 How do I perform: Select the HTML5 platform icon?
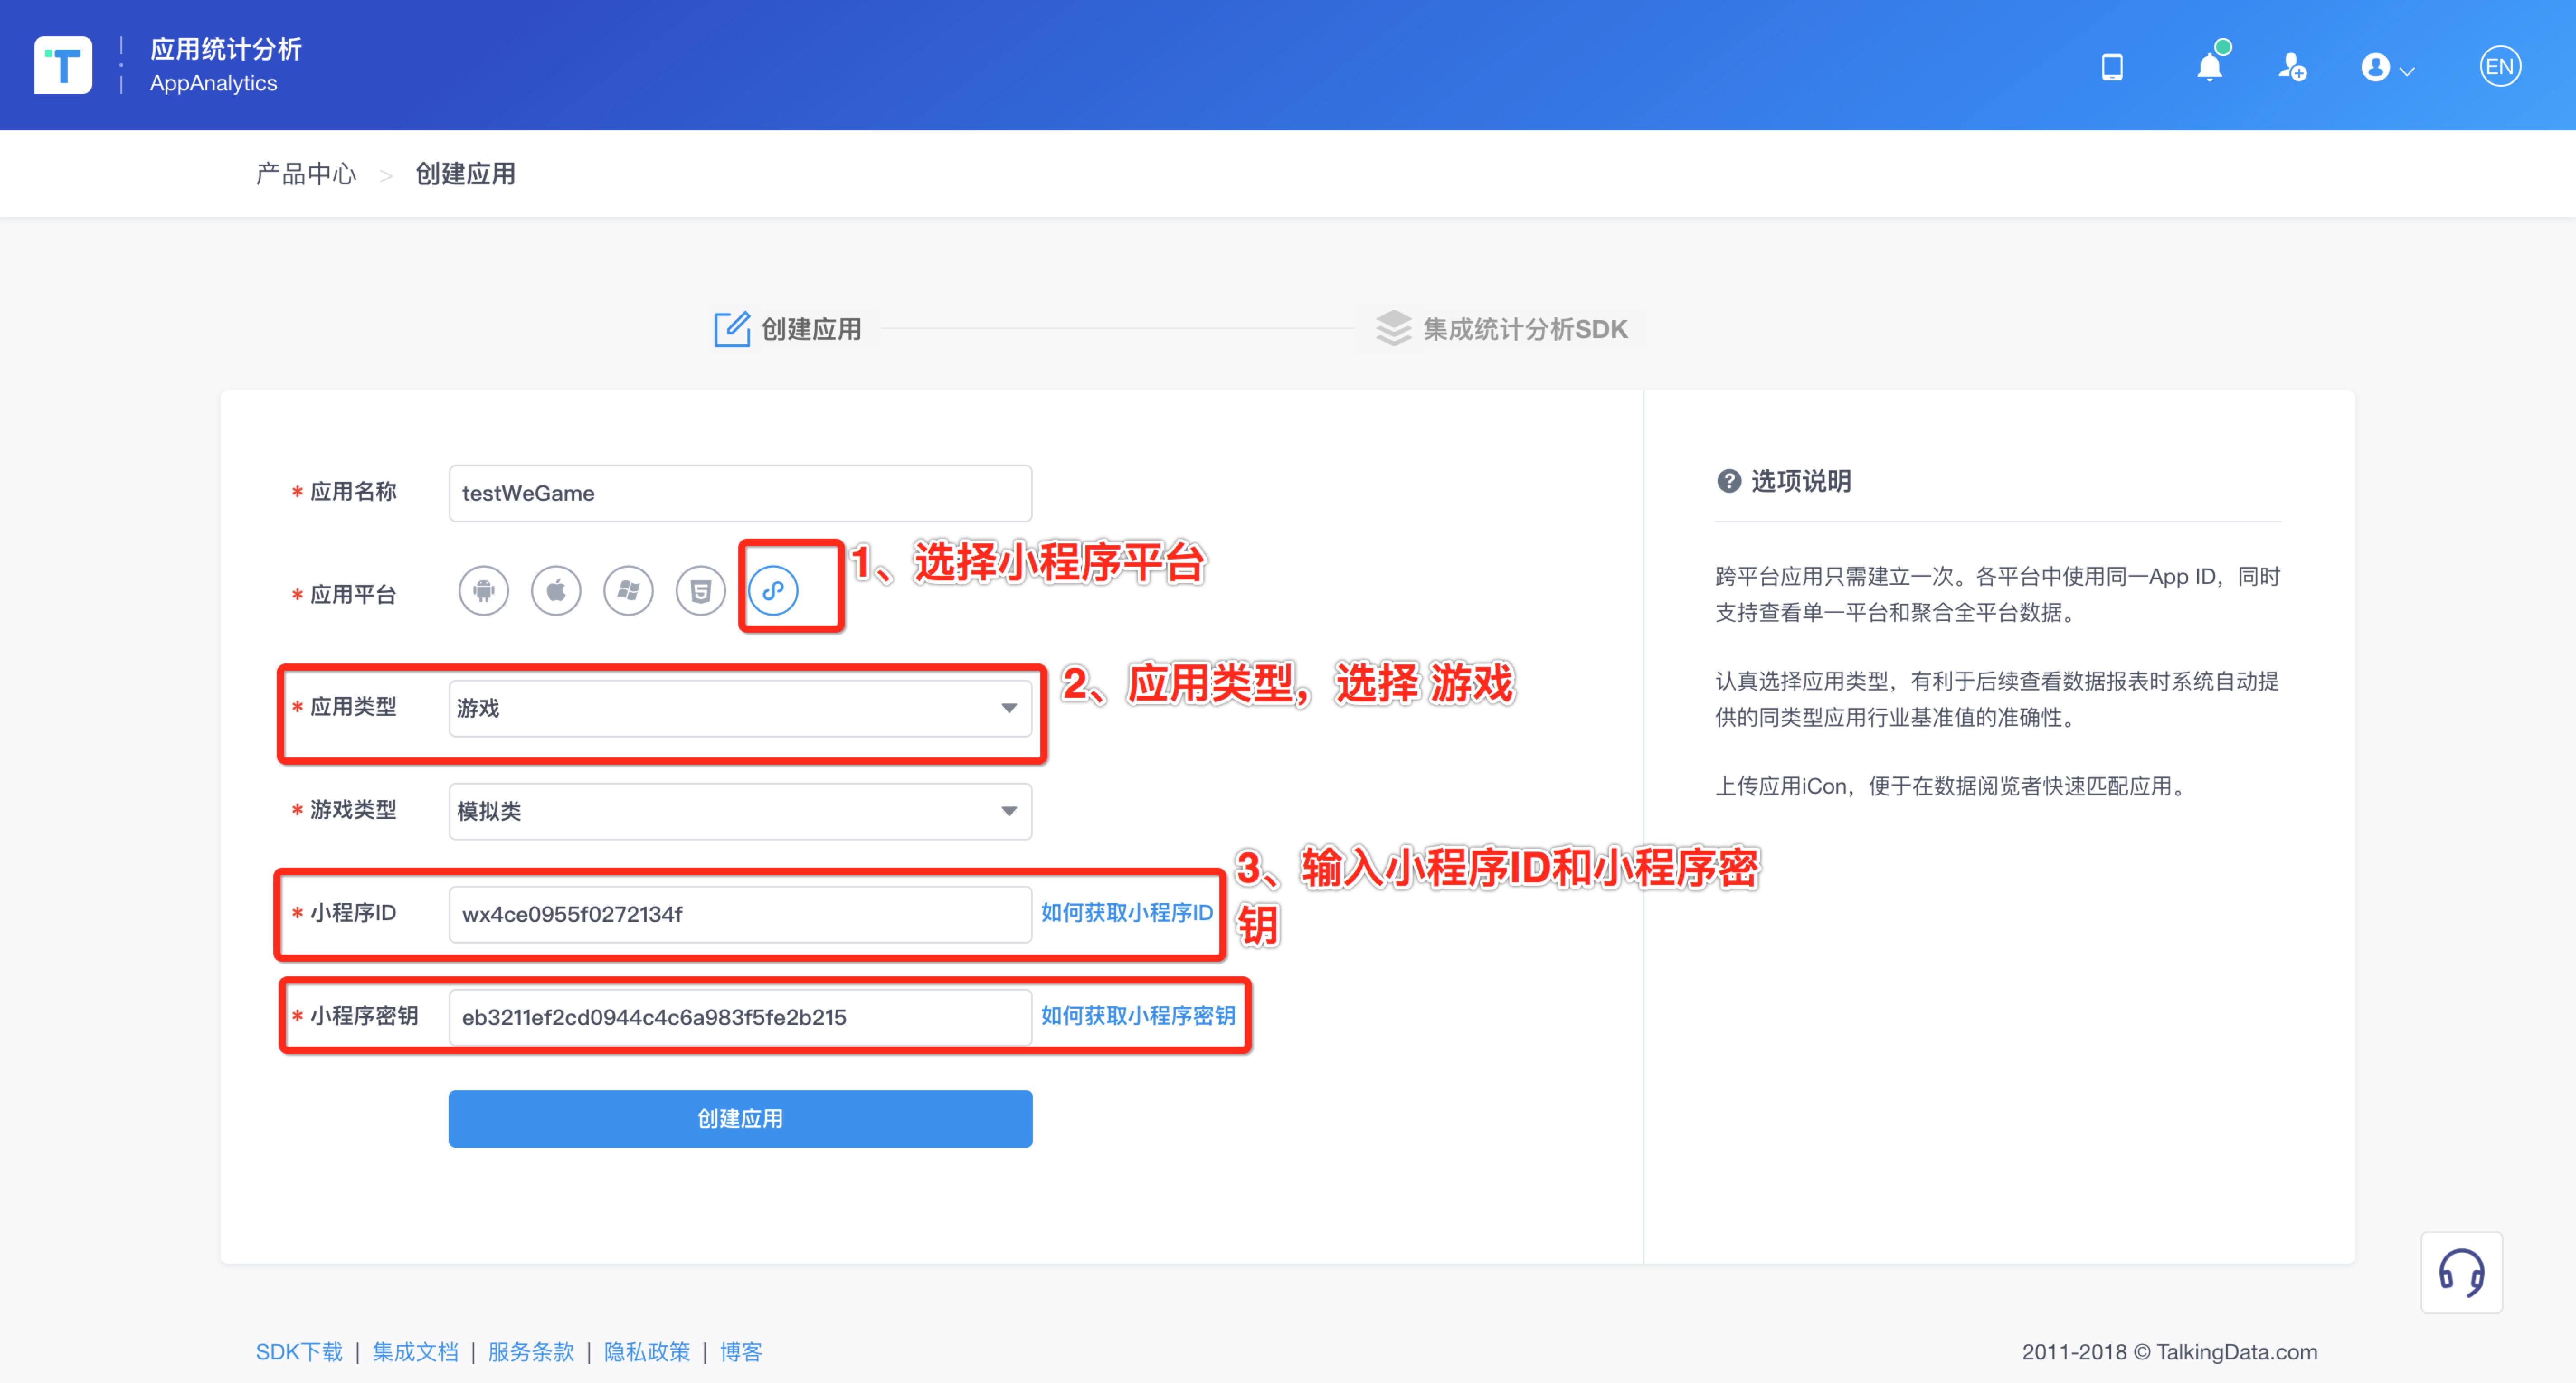pos(700,592)
